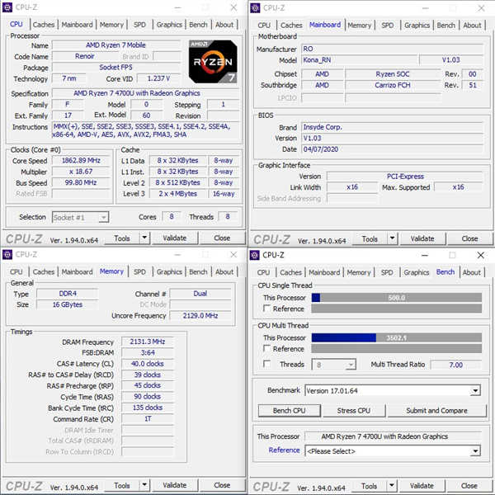Screen dimensions: 495x495
Task: Open the Tools dropdown arrow in Bench window
Action: (x=392, y=486)
